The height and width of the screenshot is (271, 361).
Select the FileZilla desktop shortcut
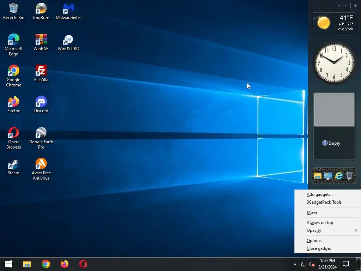coord(41,73)
